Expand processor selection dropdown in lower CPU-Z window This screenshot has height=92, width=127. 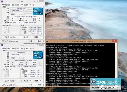pyautogui.click(x=20, y=81)
